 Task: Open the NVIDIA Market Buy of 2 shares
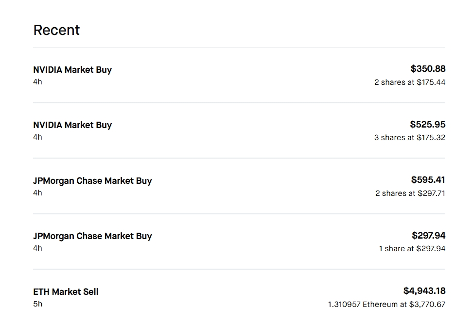(x=72, y=70)
